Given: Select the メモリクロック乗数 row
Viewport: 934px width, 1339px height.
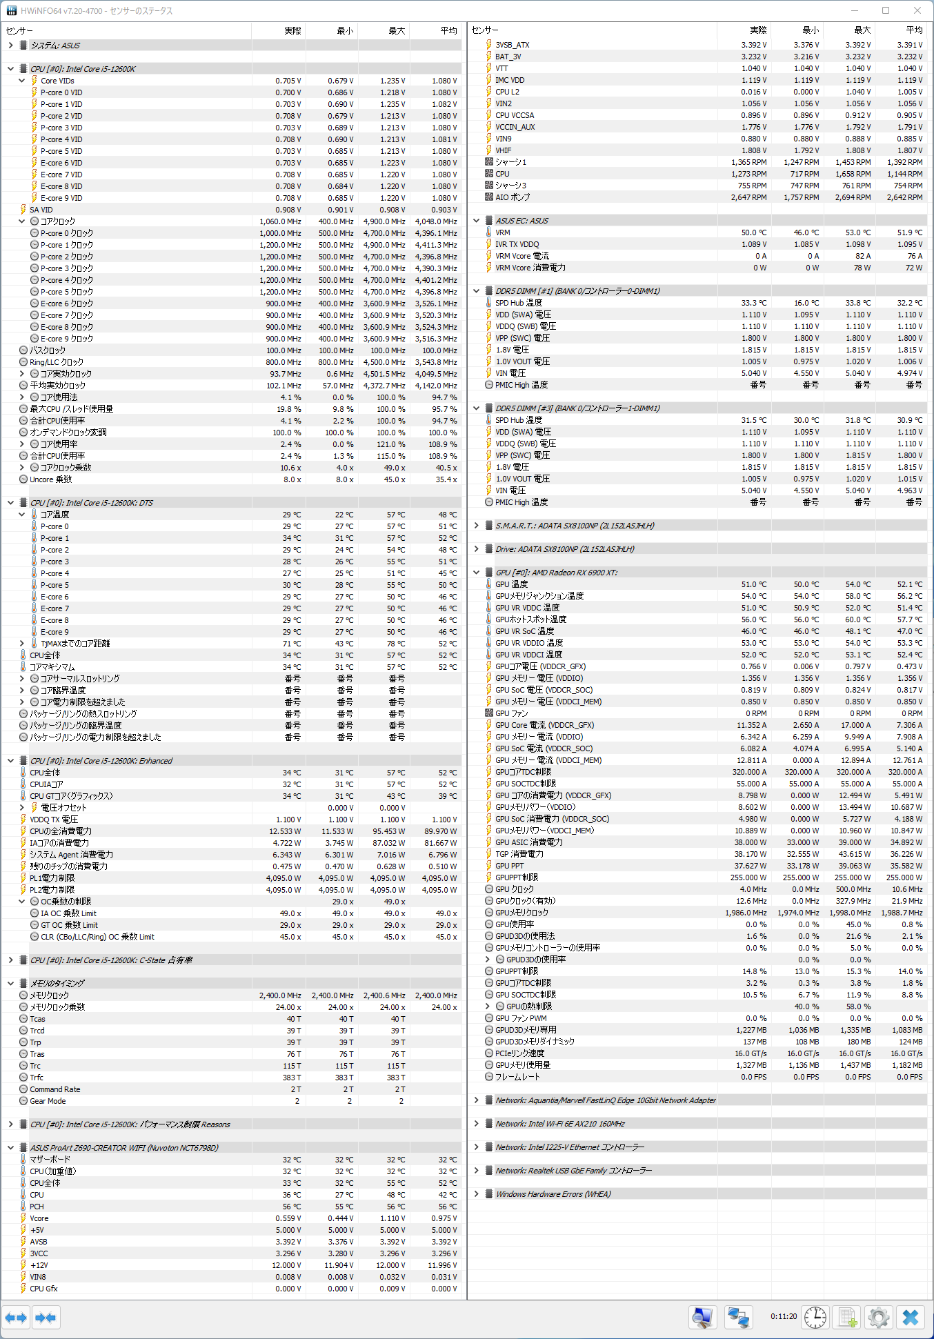Looking at the screenshot, I should click(232, 1007).
